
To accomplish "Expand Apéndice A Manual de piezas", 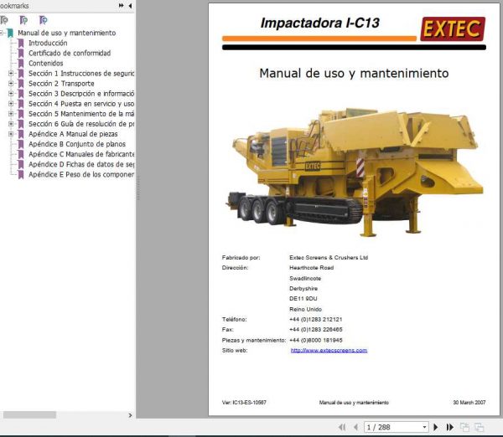I will click(x=11, y=134).
